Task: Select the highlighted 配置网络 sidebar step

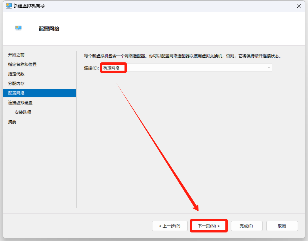Action: (16, 93)
